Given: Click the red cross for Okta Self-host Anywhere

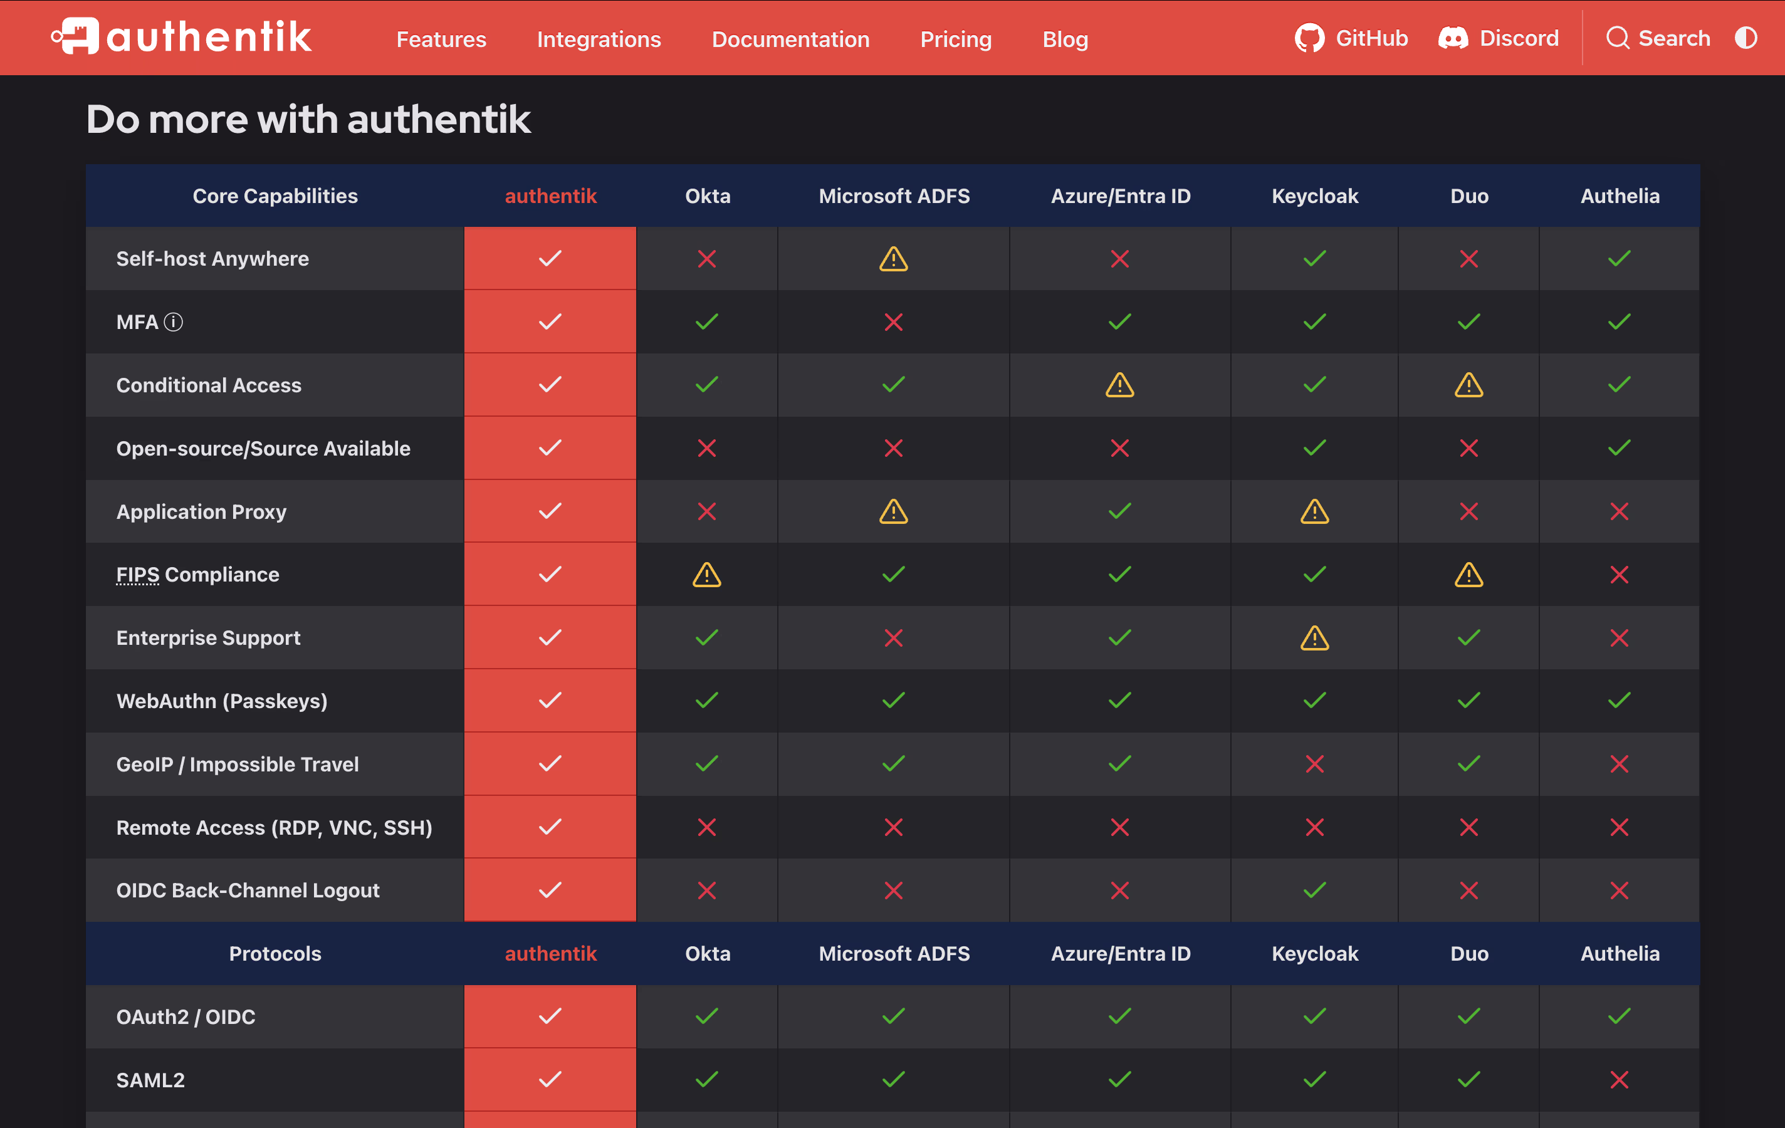Looking at the screenshot, I should [x=706, y=259].
